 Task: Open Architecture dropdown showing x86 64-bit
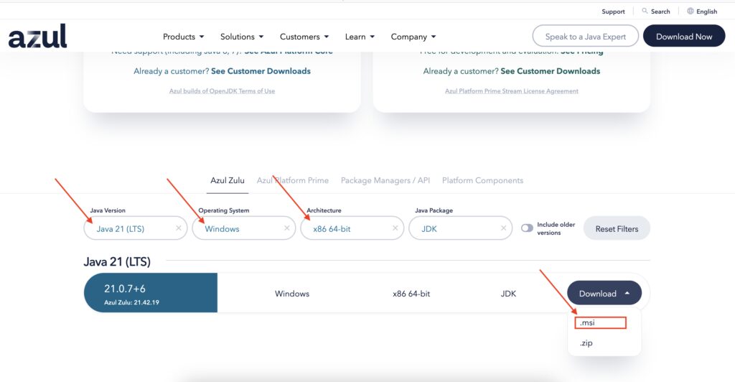[x=352, y=228]
